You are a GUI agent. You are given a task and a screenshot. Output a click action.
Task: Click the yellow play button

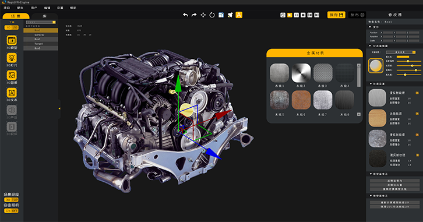pyautogui.click(x=290, y=15)
